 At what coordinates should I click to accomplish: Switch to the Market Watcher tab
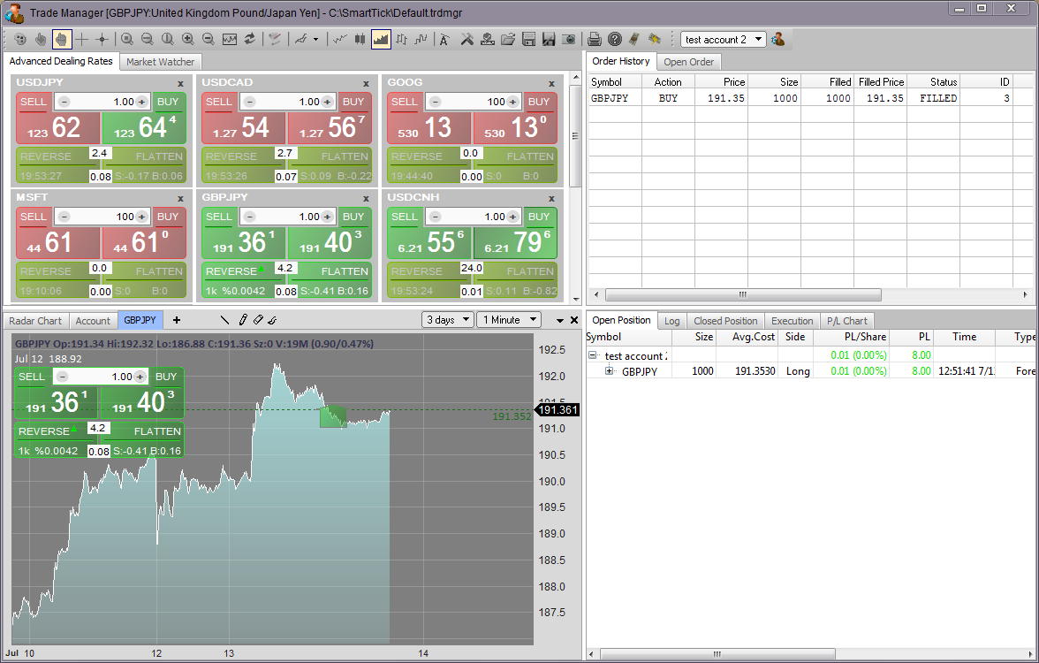[160, 62]
